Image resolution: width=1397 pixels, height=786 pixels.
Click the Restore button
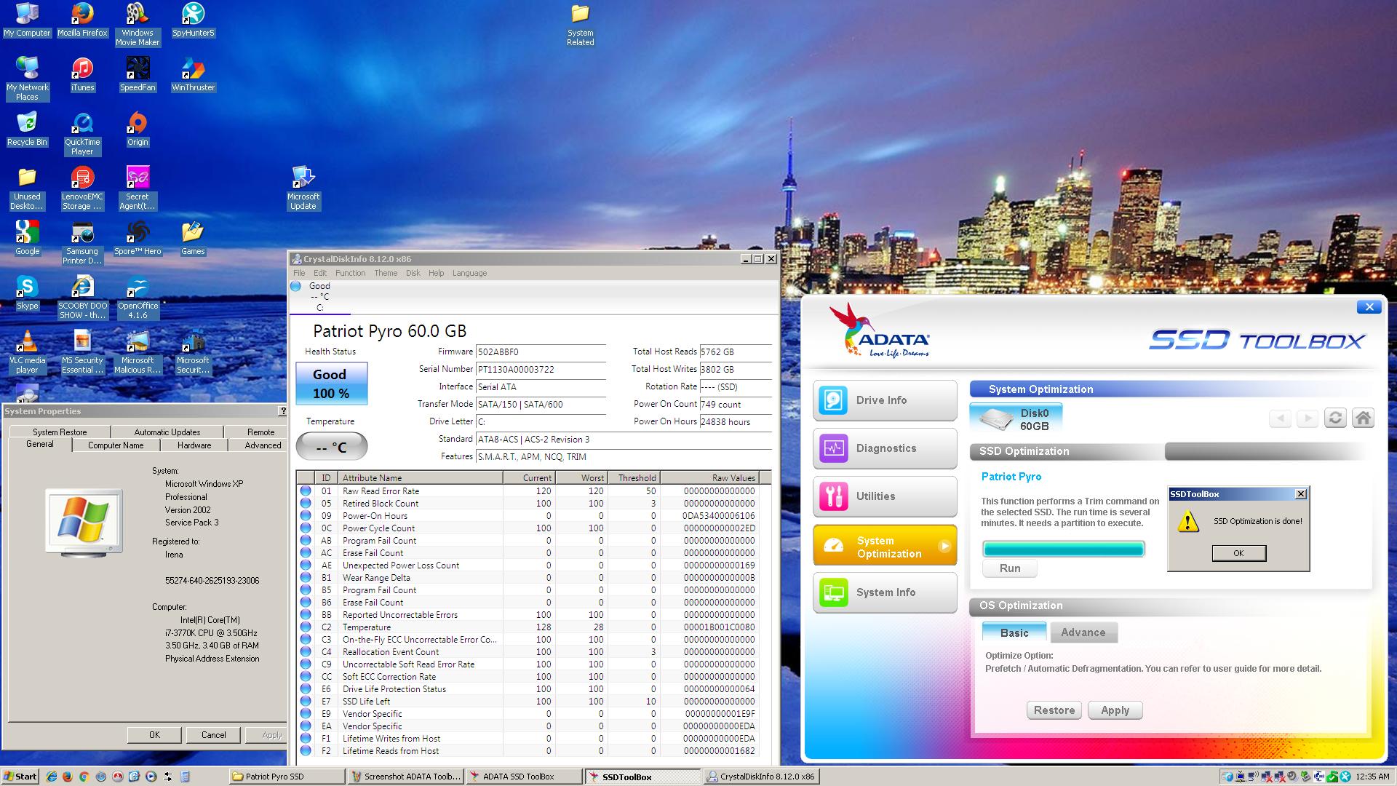1054,710
